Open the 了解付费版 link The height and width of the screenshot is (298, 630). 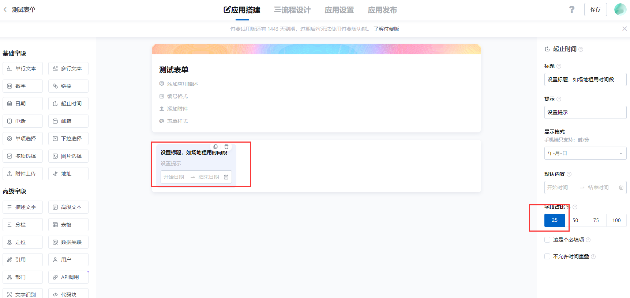coord(386,29)
